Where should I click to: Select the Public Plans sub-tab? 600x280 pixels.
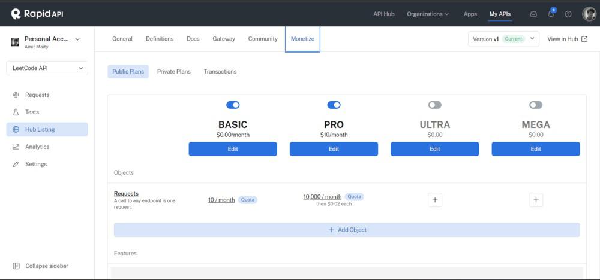[x=128, y=71]
